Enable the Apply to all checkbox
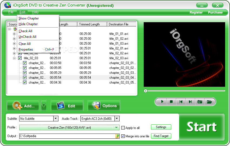 123,128
